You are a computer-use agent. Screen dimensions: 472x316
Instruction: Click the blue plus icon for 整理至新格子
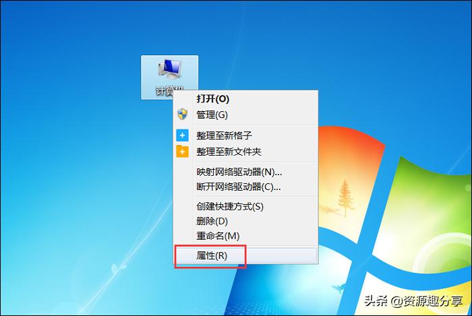click(x=183, y=135)
